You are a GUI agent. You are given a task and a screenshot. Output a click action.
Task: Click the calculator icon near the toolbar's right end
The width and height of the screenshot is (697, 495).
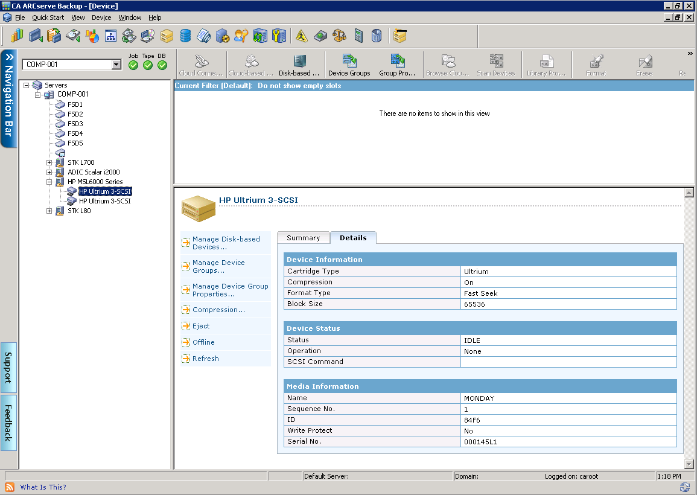(358, 36)
